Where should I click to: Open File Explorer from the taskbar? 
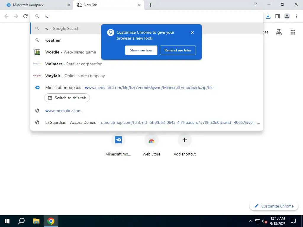coord(36,221)
